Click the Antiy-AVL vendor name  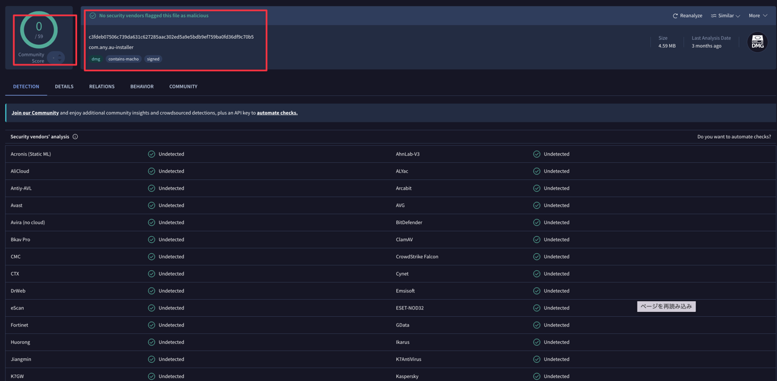(21, 188)
